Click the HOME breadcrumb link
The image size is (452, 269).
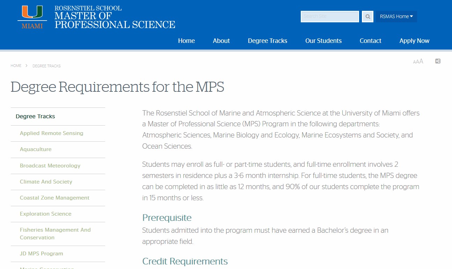coord(16,66)
